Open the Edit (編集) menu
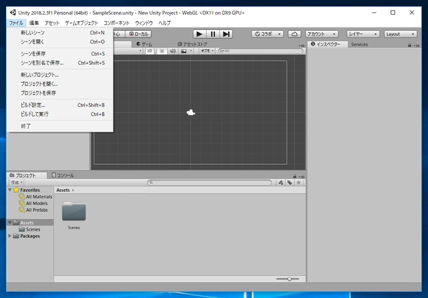 (x=34, y=23)
